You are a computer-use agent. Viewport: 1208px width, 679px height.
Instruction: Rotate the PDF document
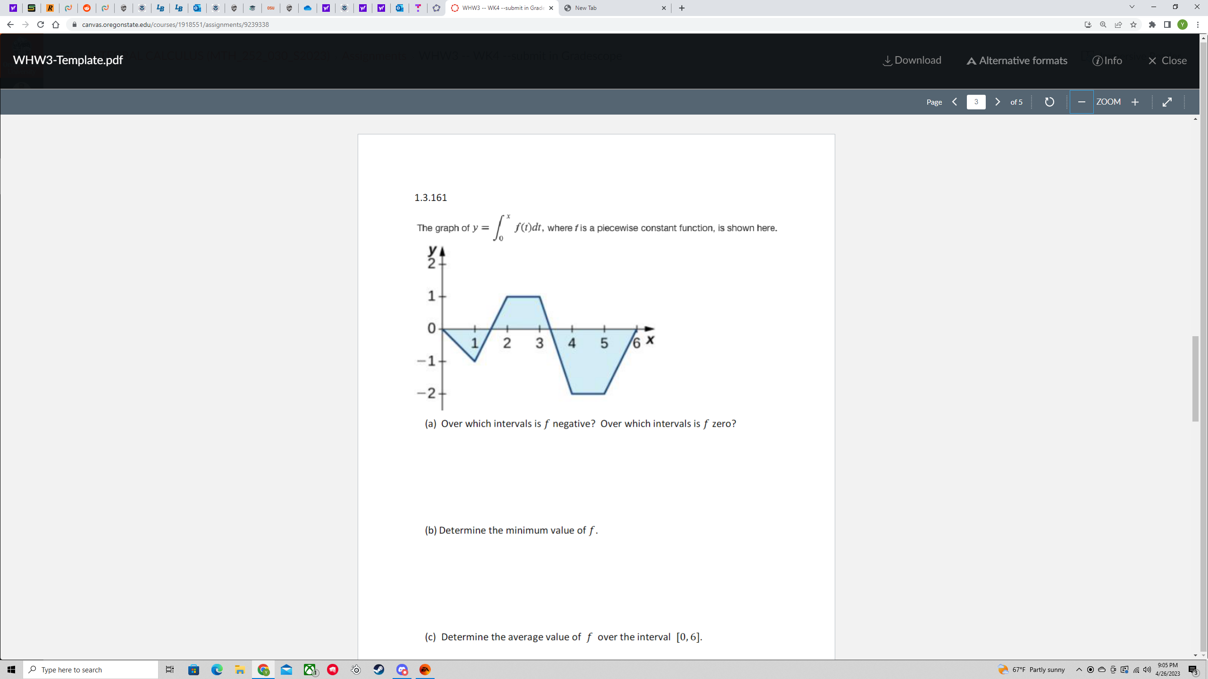pyautogui.click(x=1049, y=102)
